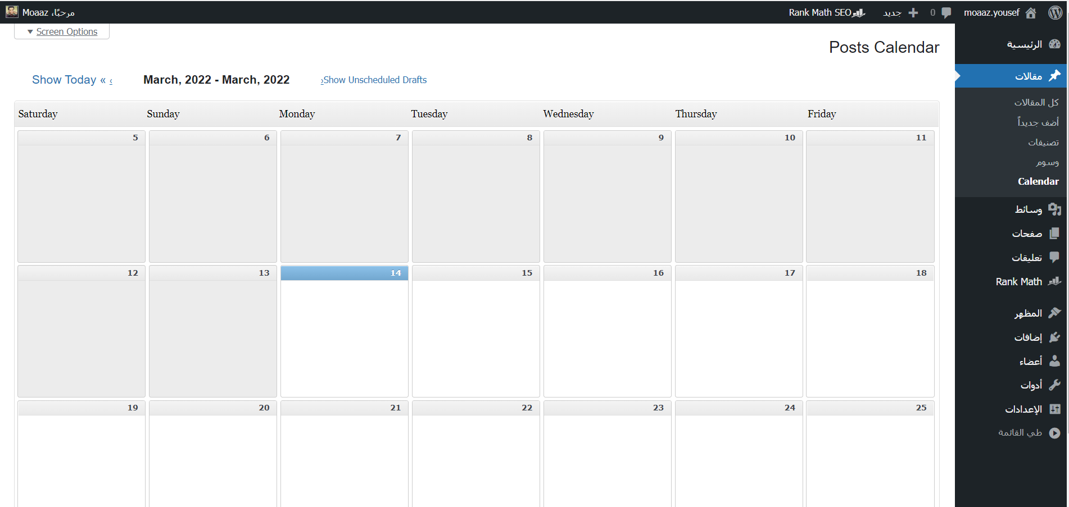Select the highlighted March 14 day cell
This screenshot has height=507, width=1069.
[x=345, y=331]
